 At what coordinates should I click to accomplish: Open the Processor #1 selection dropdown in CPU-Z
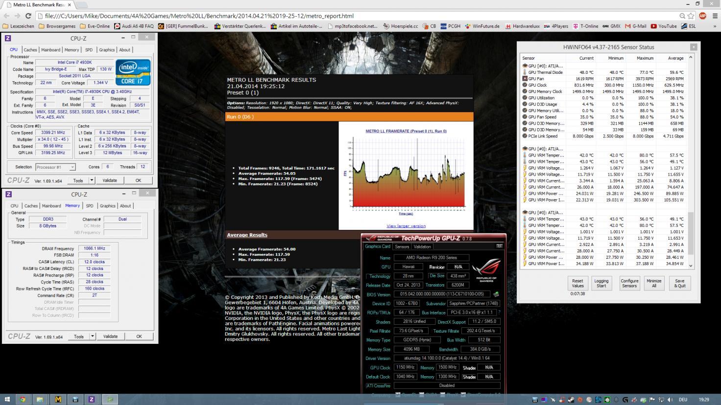point(55,167)
